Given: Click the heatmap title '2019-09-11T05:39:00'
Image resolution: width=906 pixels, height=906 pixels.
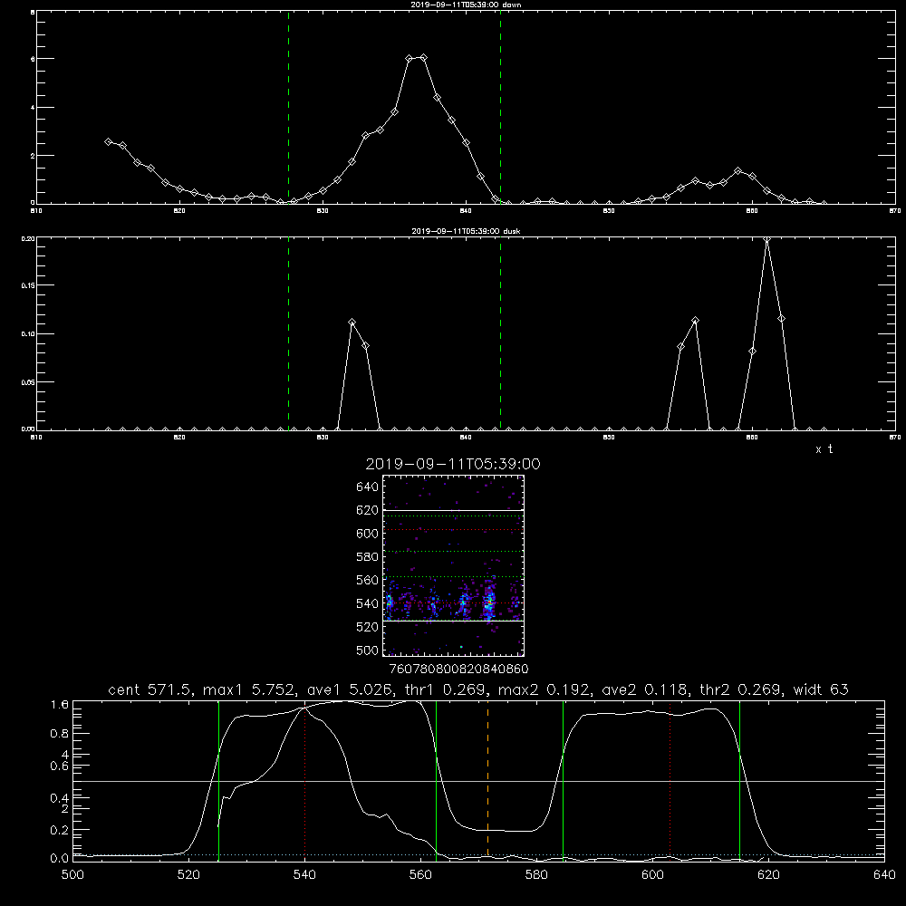Looking at the screenshot, I should coord(453,464).
